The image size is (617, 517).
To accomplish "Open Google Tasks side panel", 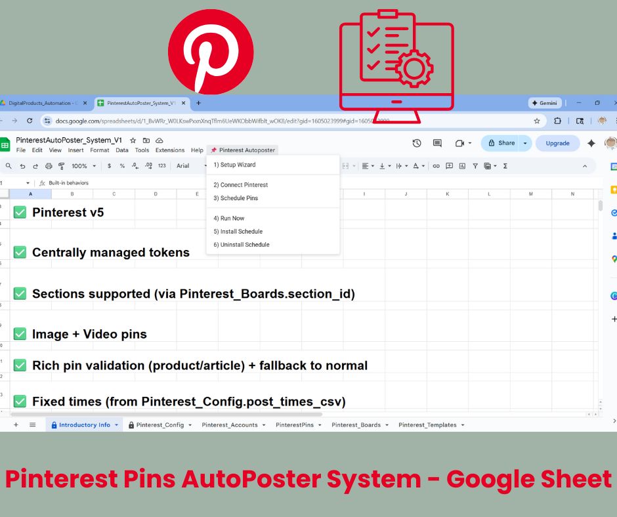I will coord(614,213).
